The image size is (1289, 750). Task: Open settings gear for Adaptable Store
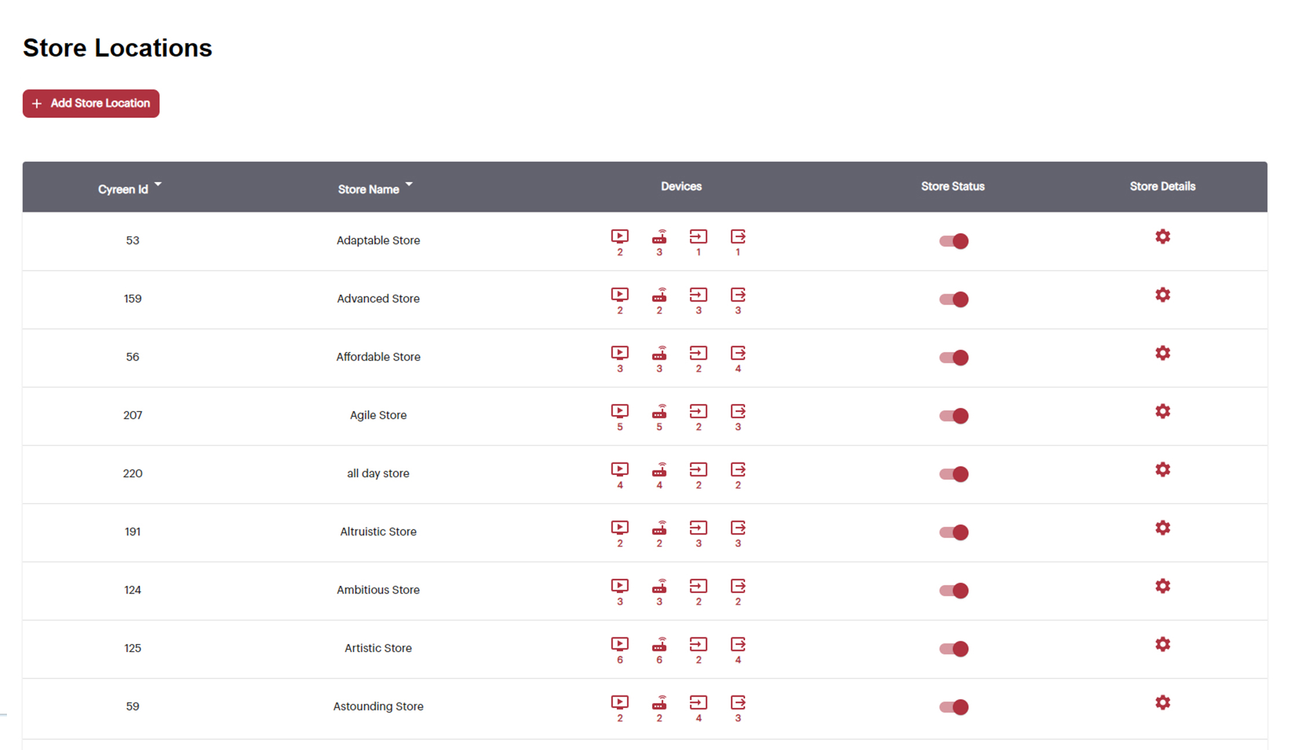coord(1162,237)
